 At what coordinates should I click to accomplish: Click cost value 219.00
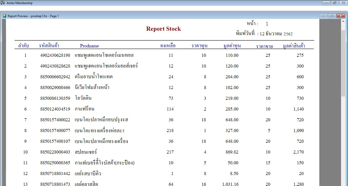232,98
